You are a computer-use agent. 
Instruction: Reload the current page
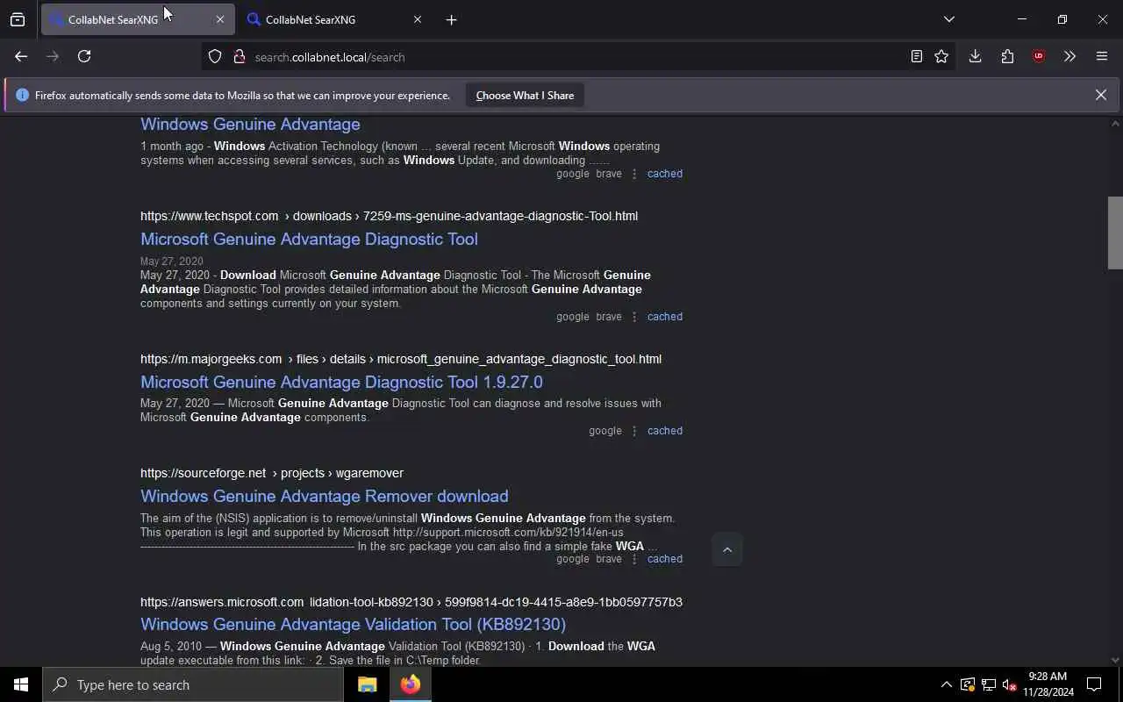point(84,56)
